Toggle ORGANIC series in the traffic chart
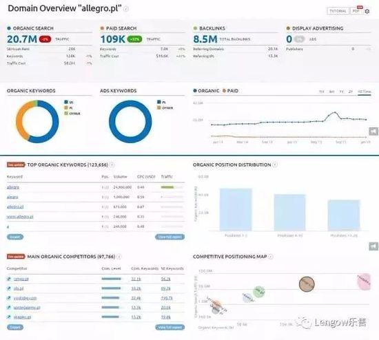The height and width of the screenshot is (340, 379). (206, 91)
